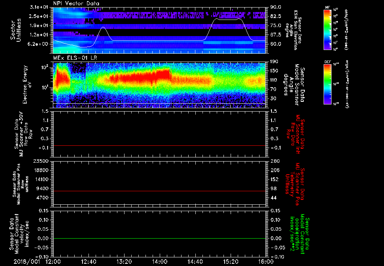Image resolution: width=384 pixels, height=266 pixels.
Task: Click the '16:00' time axis label
Action: tap(266, 261)
